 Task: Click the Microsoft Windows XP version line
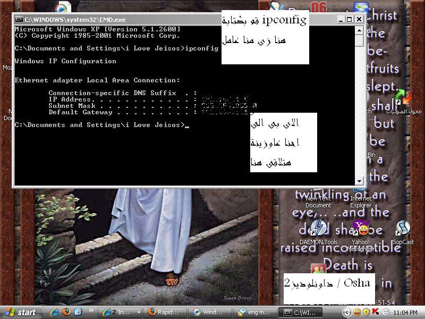click(x=97, y=29)
